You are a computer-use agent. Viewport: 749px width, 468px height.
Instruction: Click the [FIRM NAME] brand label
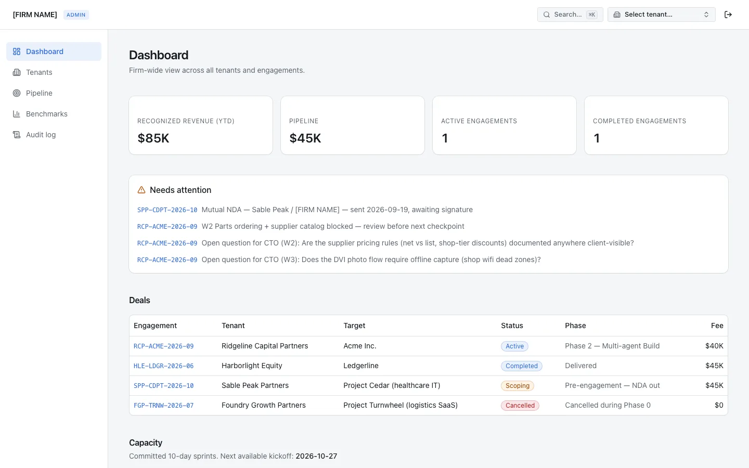pyautogui.click(x=35, y=15)
